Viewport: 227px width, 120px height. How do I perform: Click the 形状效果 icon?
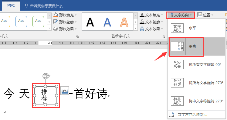(x=56, y=29)
